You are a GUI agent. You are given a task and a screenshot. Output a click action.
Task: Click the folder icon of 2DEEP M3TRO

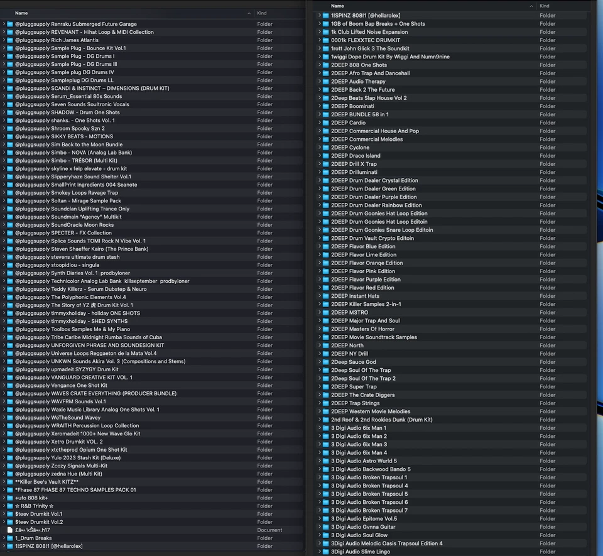[x=326, y=313]
